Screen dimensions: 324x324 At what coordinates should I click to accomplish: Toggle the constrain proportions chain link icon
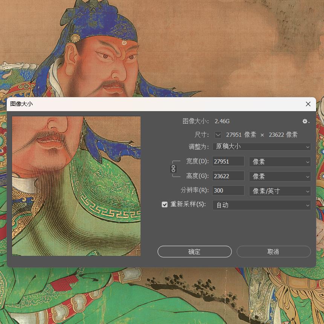(173, 169)
